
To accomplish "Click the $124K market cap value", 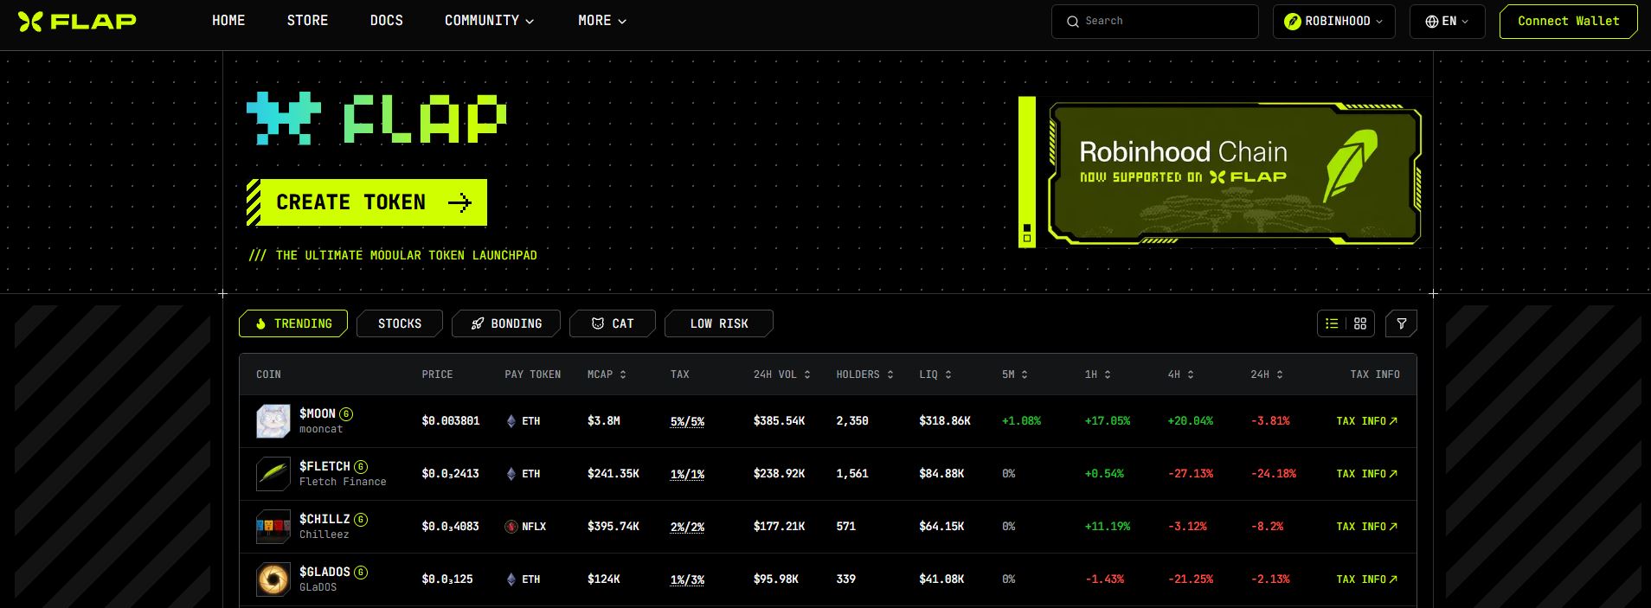I will point(603,579).
